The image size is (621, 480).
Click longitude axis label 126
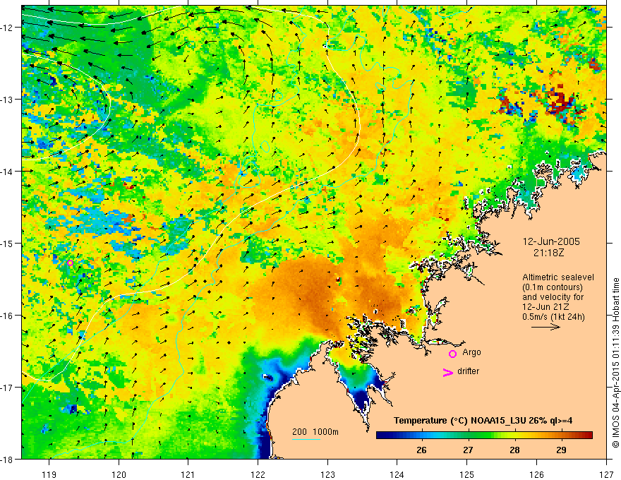pyautogui.click(x=536, y=474)
